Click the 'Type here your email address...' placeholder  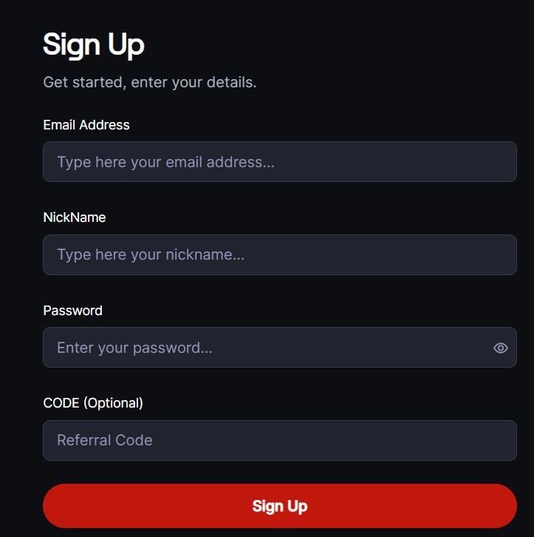(x=165, y=162)
